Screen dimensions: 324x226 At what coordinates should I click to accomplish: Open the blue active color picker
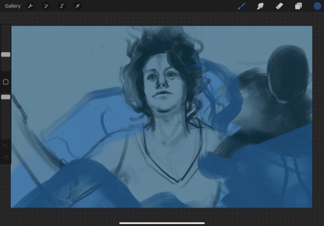[317, 6]
